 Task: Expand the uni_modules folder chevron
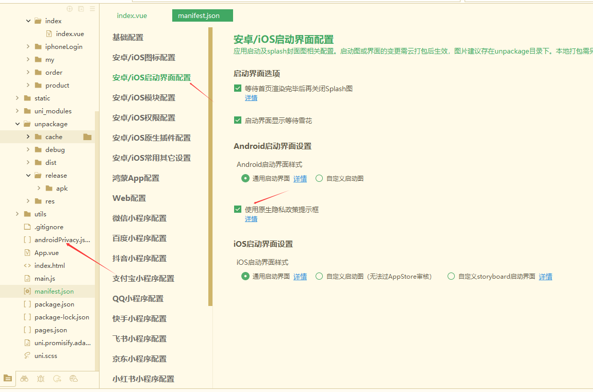pyautogui.click(x=17, y=111)
